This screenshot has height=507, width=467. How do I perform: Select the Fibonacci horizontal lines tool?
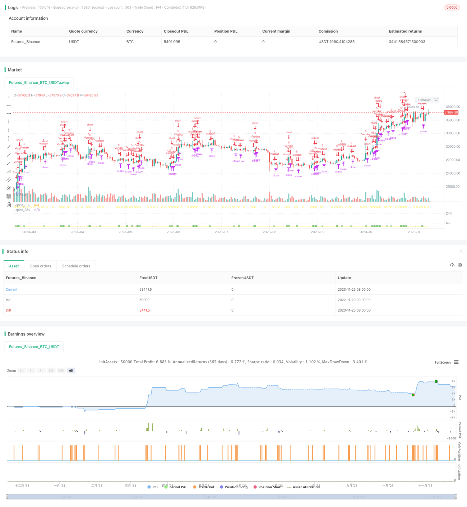[x=9, y=196]
